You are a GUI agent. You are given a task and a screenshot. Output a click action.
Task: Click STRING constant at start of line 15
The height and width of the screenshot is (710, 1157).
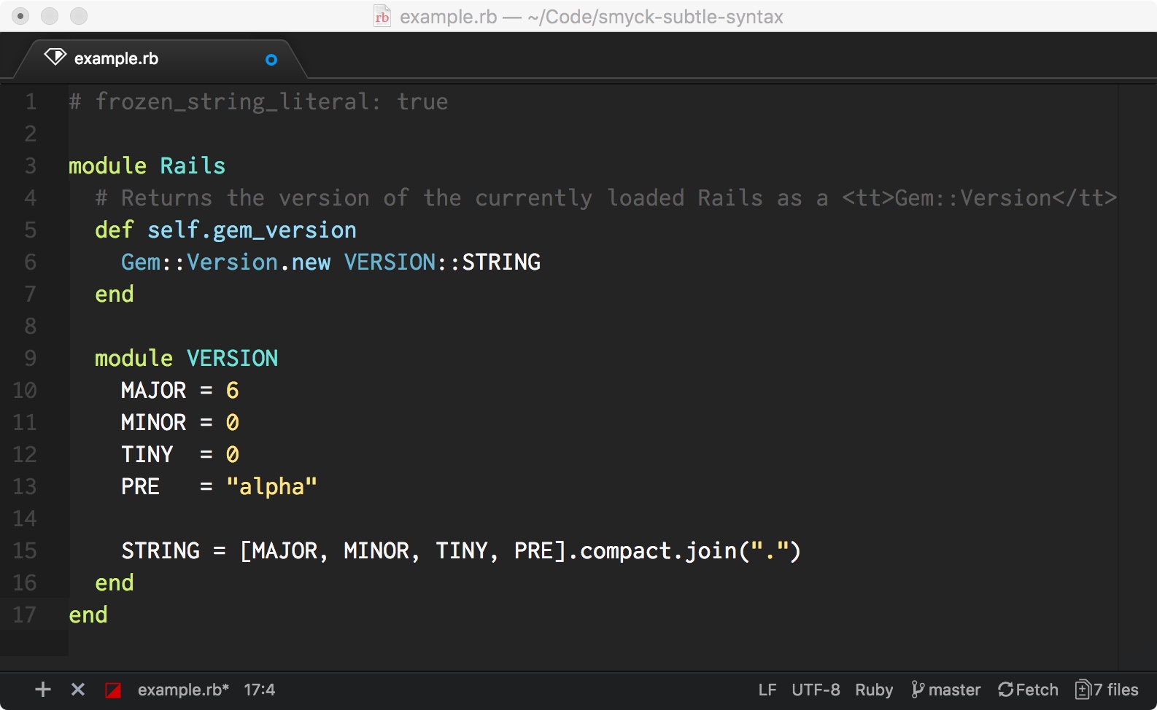click(160, 550)
